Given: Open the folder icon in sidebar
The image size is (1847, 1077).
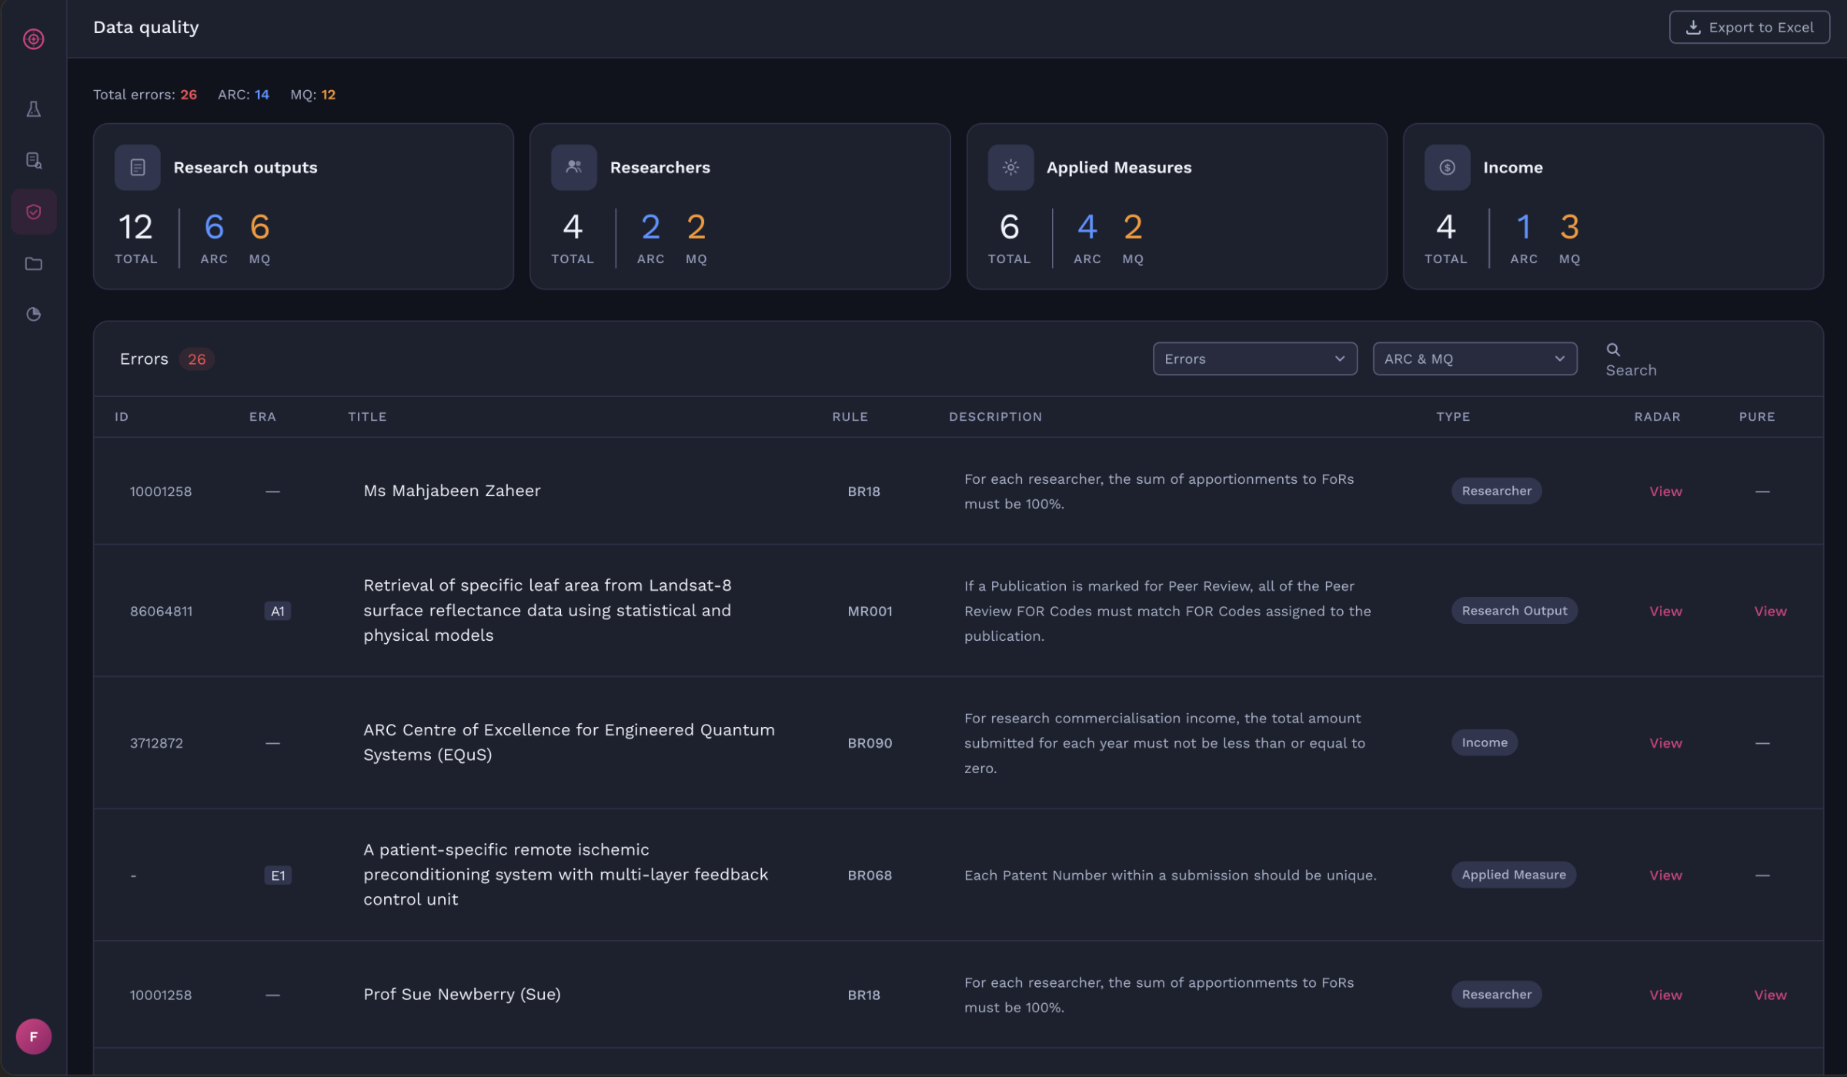Looking at the screenshot, I should tap(33, 264).
